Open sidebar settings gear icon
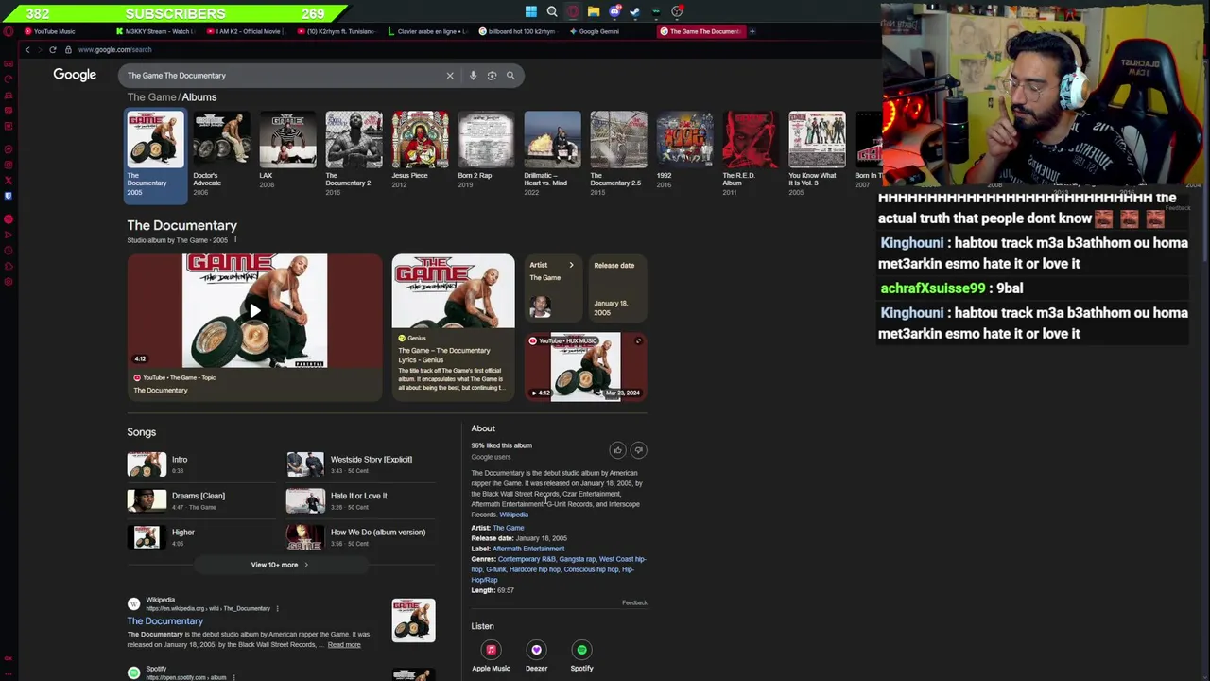 (9, 282)
